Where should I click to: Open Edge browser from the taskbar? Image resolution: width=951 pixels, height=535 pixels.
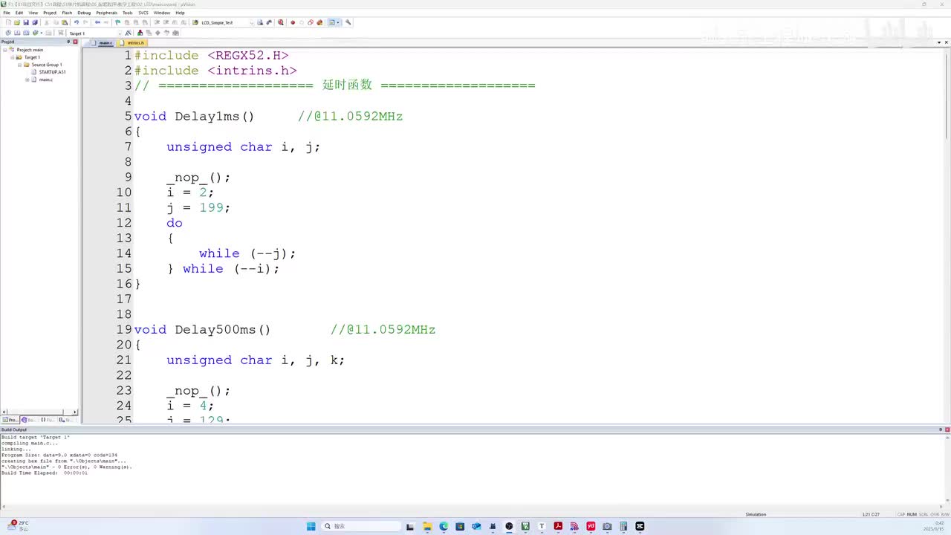coord(444,526)
